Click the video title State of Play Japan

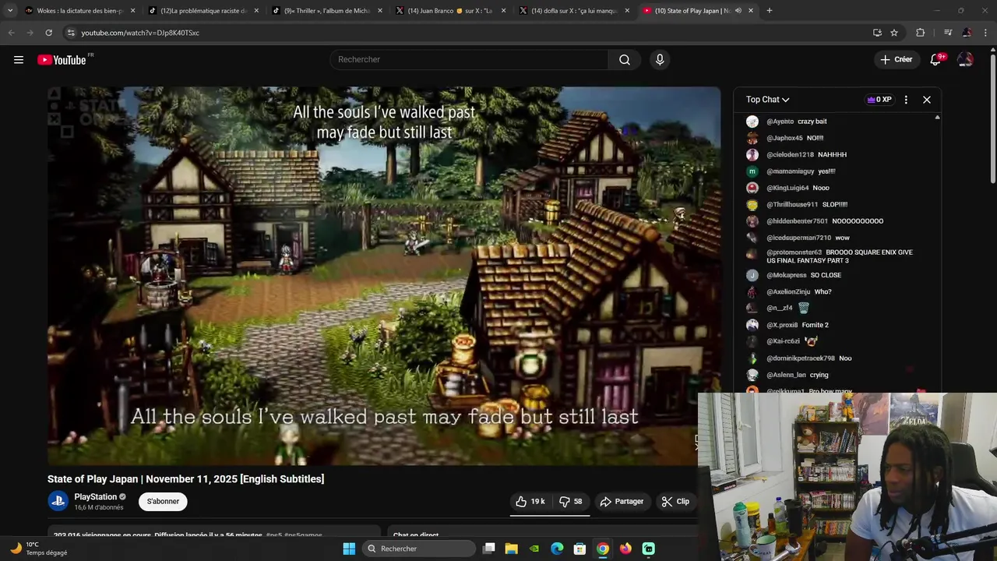(185, 479)
